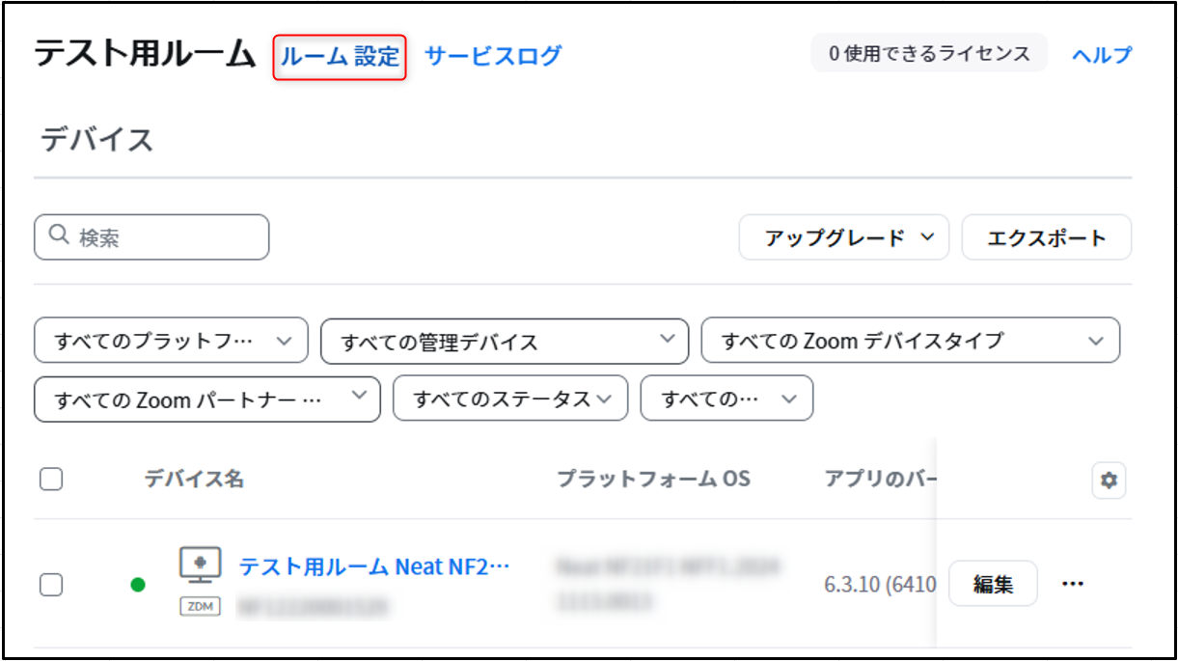Click the device monitor icon

[200, 565]
